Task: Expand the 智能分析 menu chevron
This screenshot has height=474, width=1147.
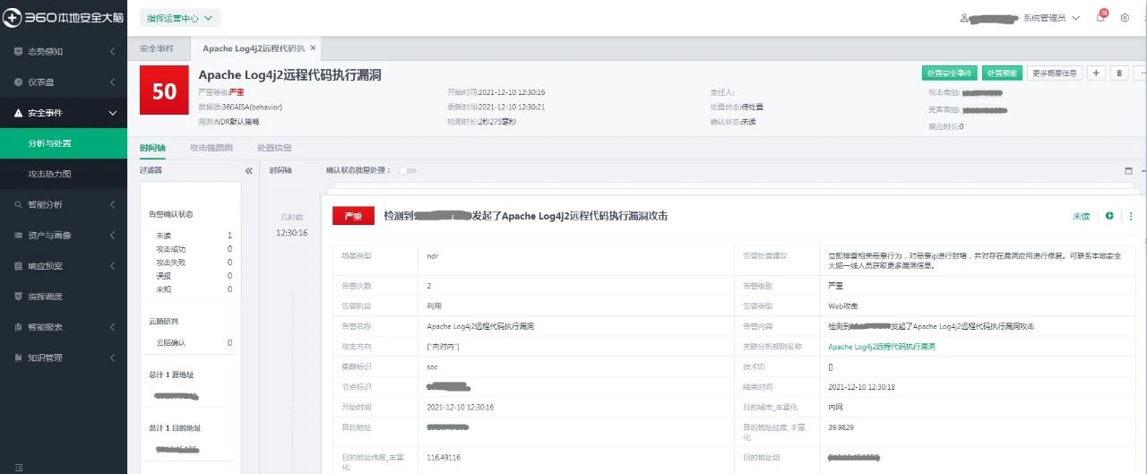Action: 112,204
